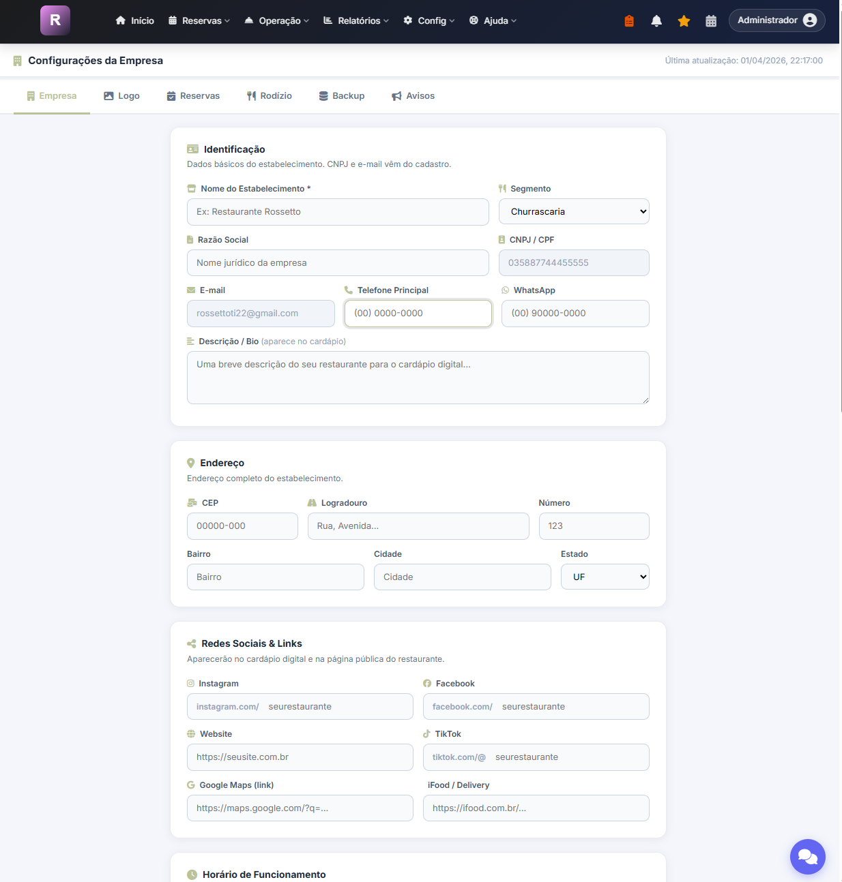Open the Ajuda menu

point(493,20)
